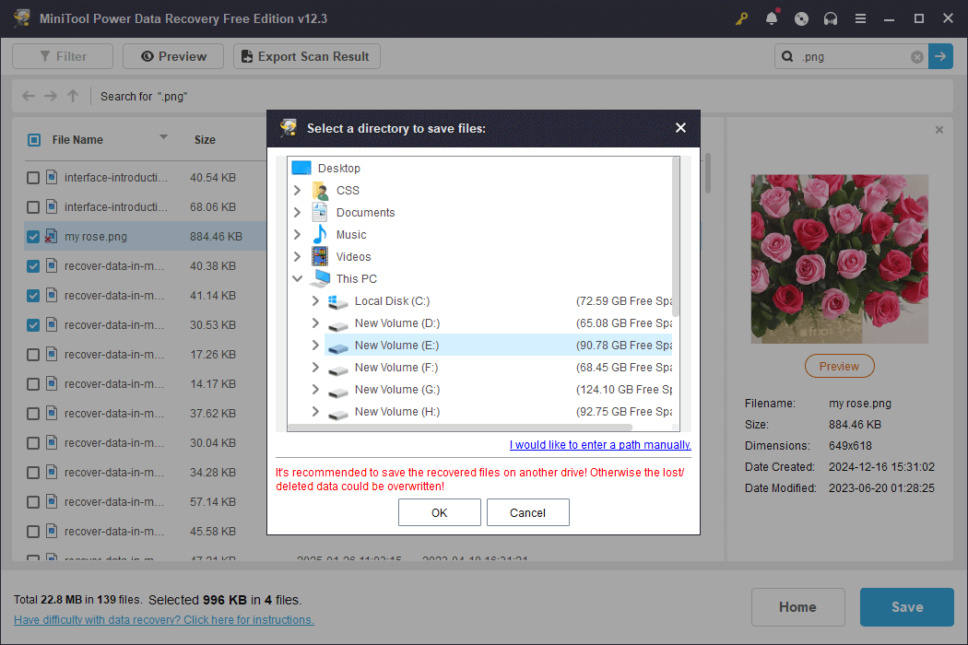Viewport: 968px width, 645px height.
Task: Uncheck the my rose.png file
Action: coord(33,236)
